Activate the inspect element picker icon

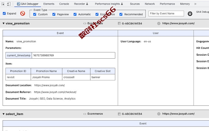[3, 4]
